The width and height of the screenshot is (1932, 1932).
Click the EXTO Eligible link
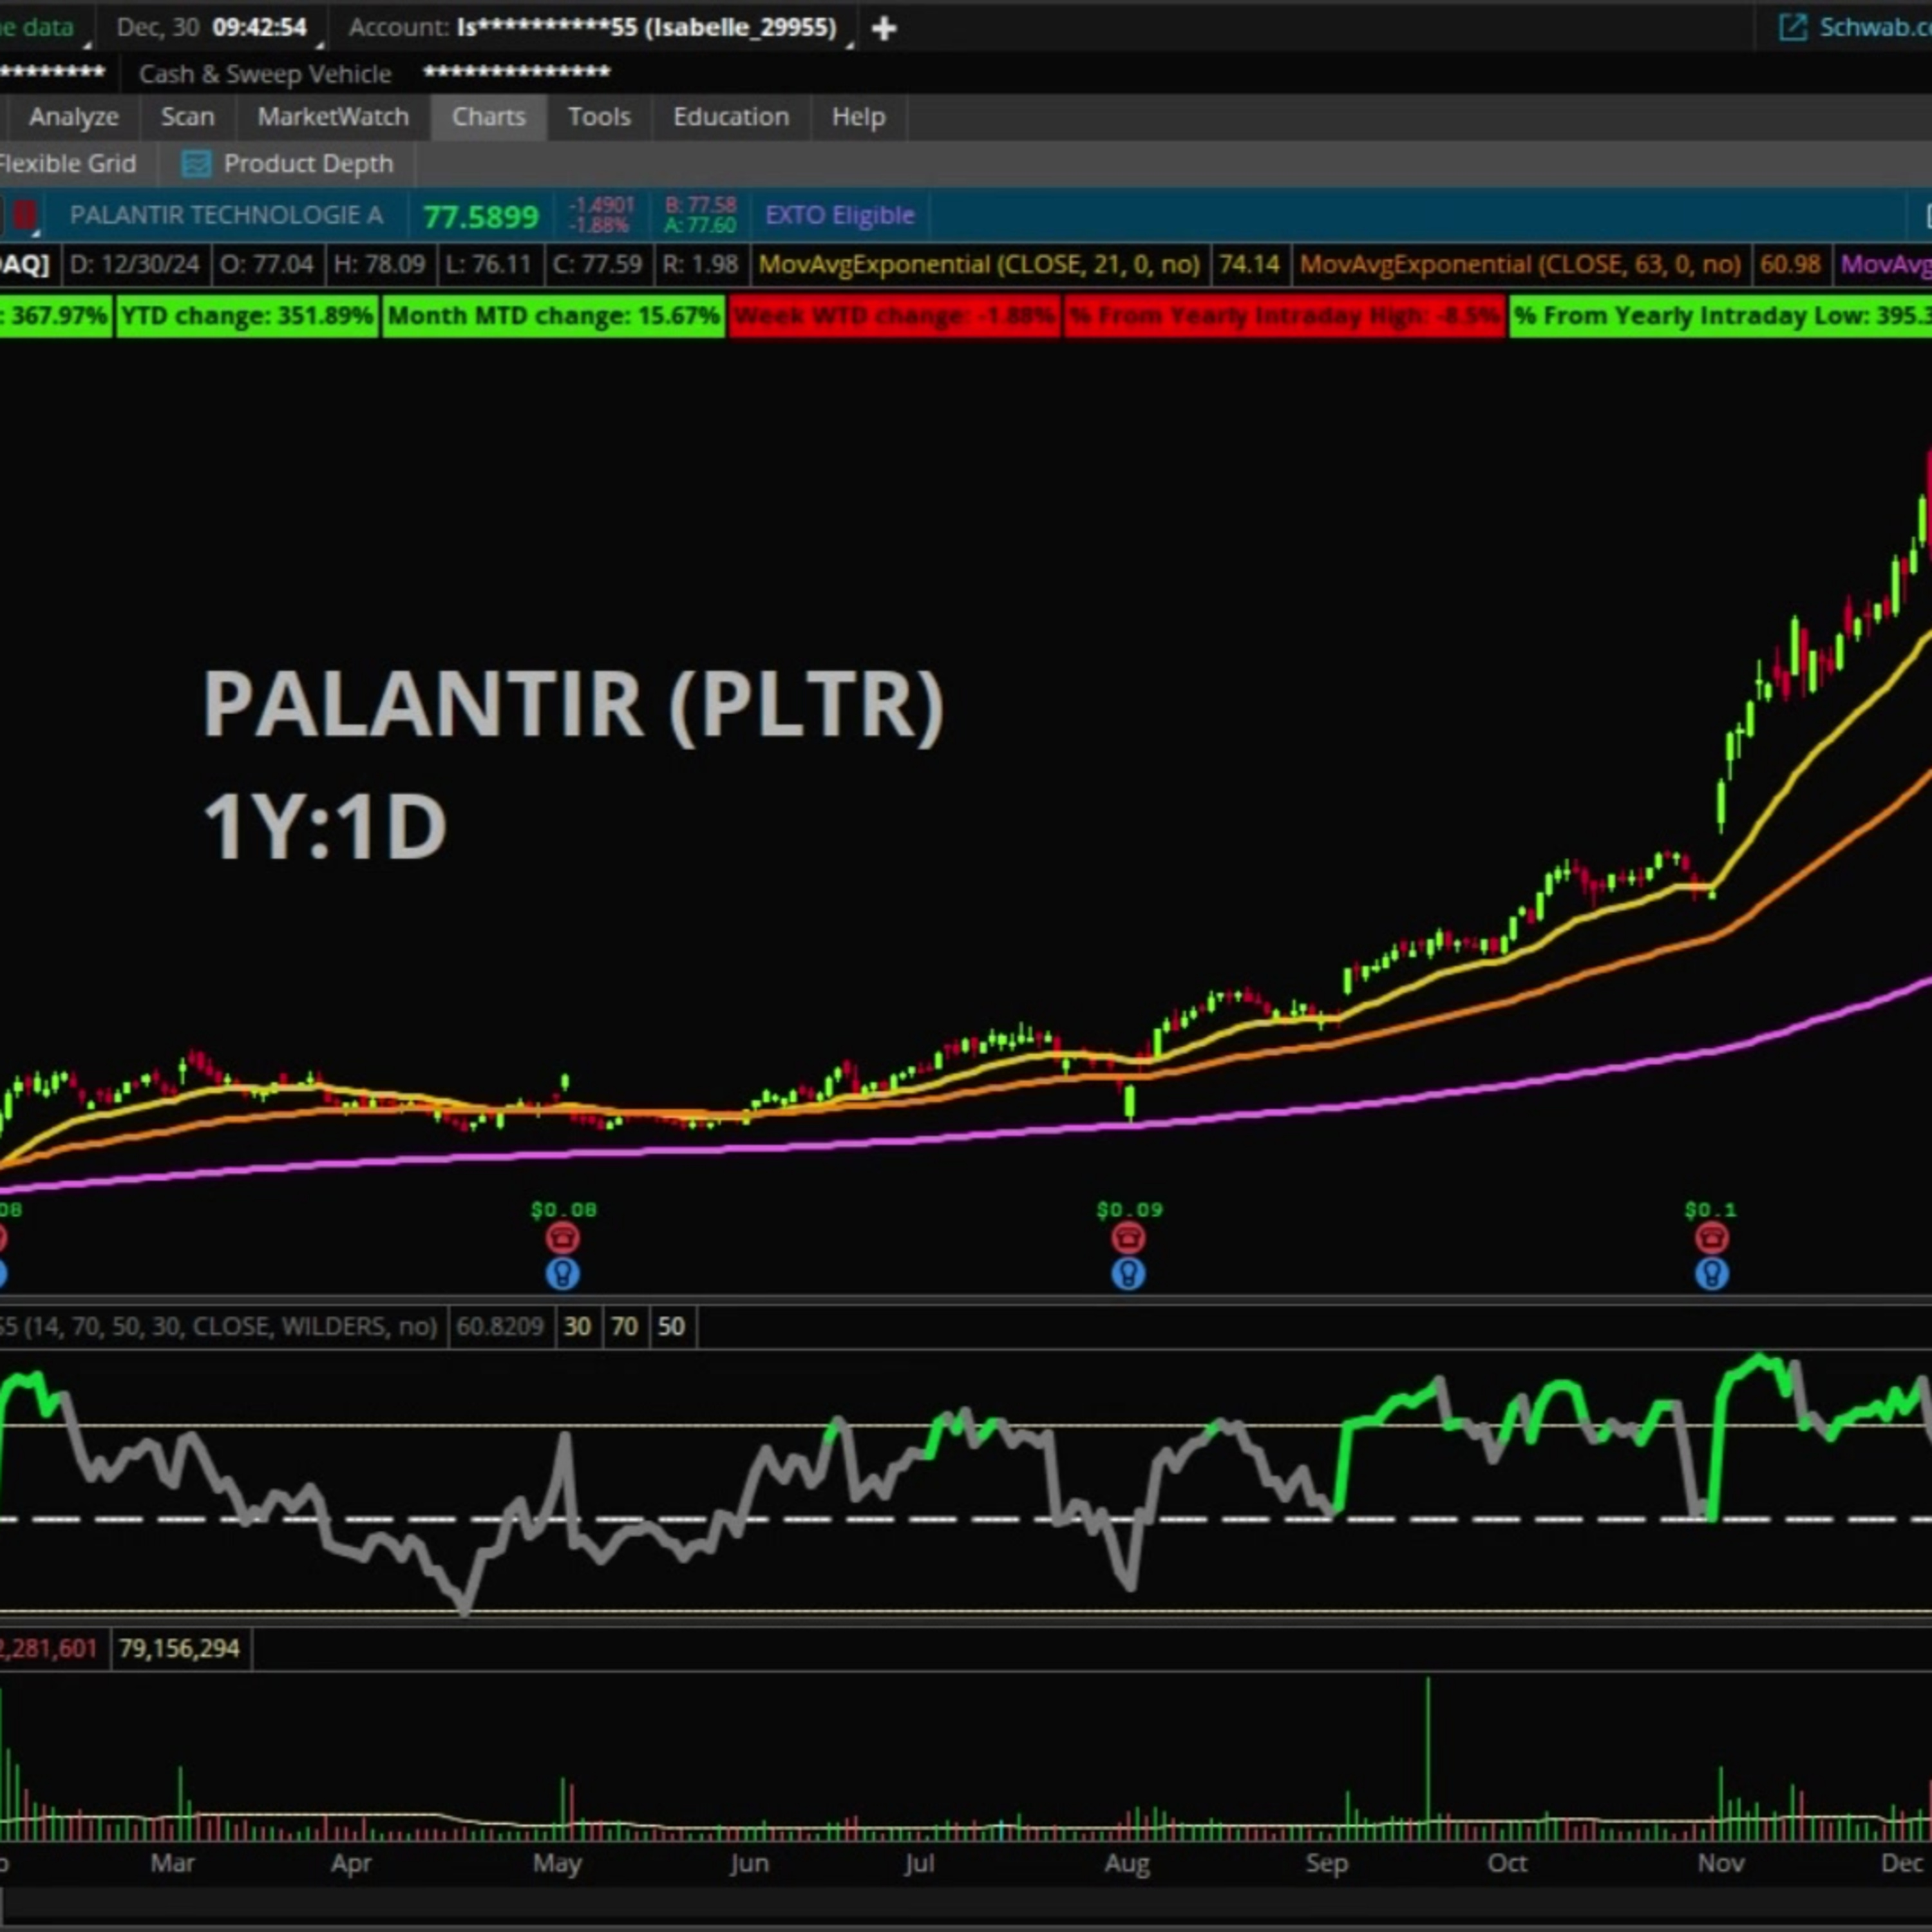pyautogui.click(x=839, y=215)
